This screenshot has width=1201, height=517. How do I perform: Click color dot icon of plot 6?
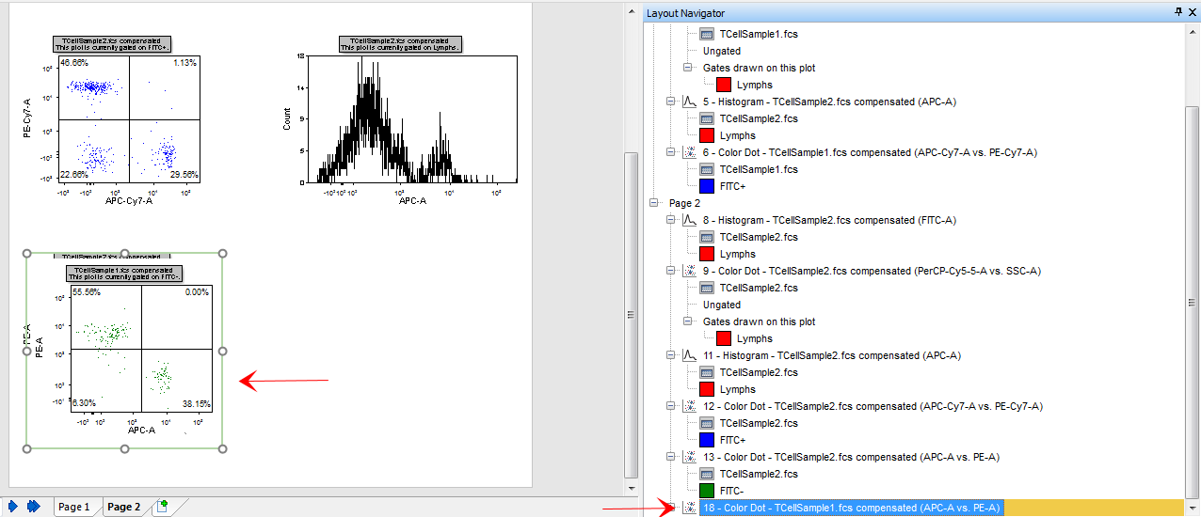pos(688,152)
